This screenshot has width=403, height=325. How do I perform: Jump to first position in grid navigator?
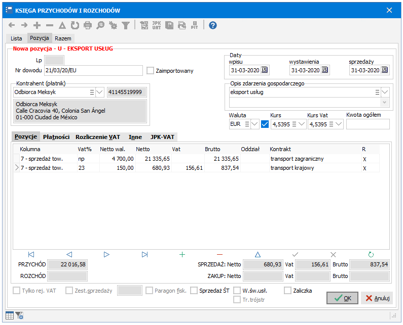pyautogui.click(x=31, y=255)
